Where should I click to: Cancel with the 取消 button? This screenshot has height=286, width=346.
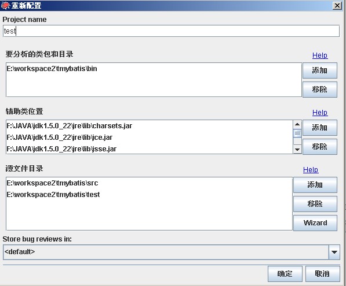[323, 274]
